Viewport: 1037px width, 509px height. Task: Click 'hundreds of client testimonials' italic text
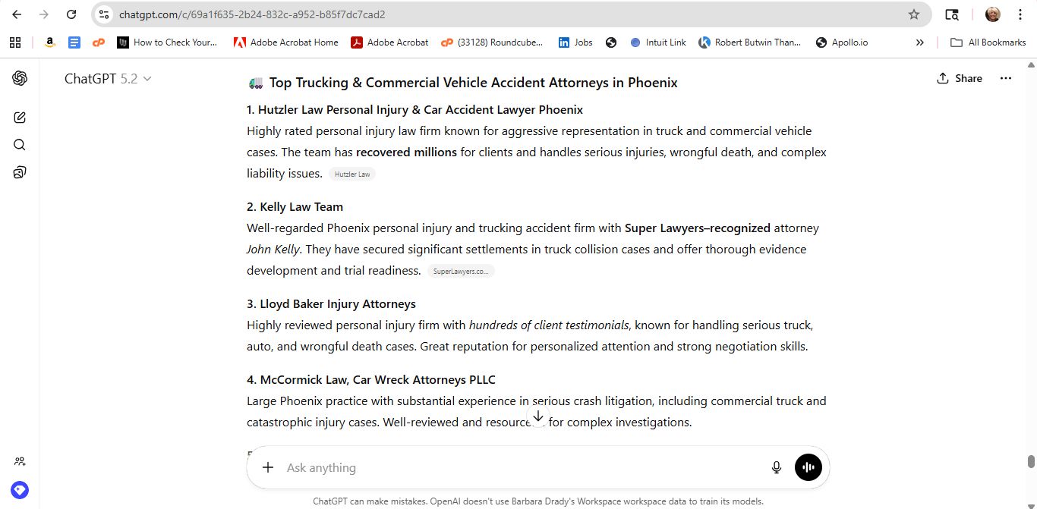click(549, 325)
